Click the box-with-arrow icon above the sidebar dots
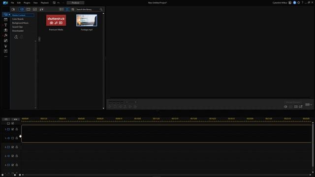315x177 pixels. [5, 51]
